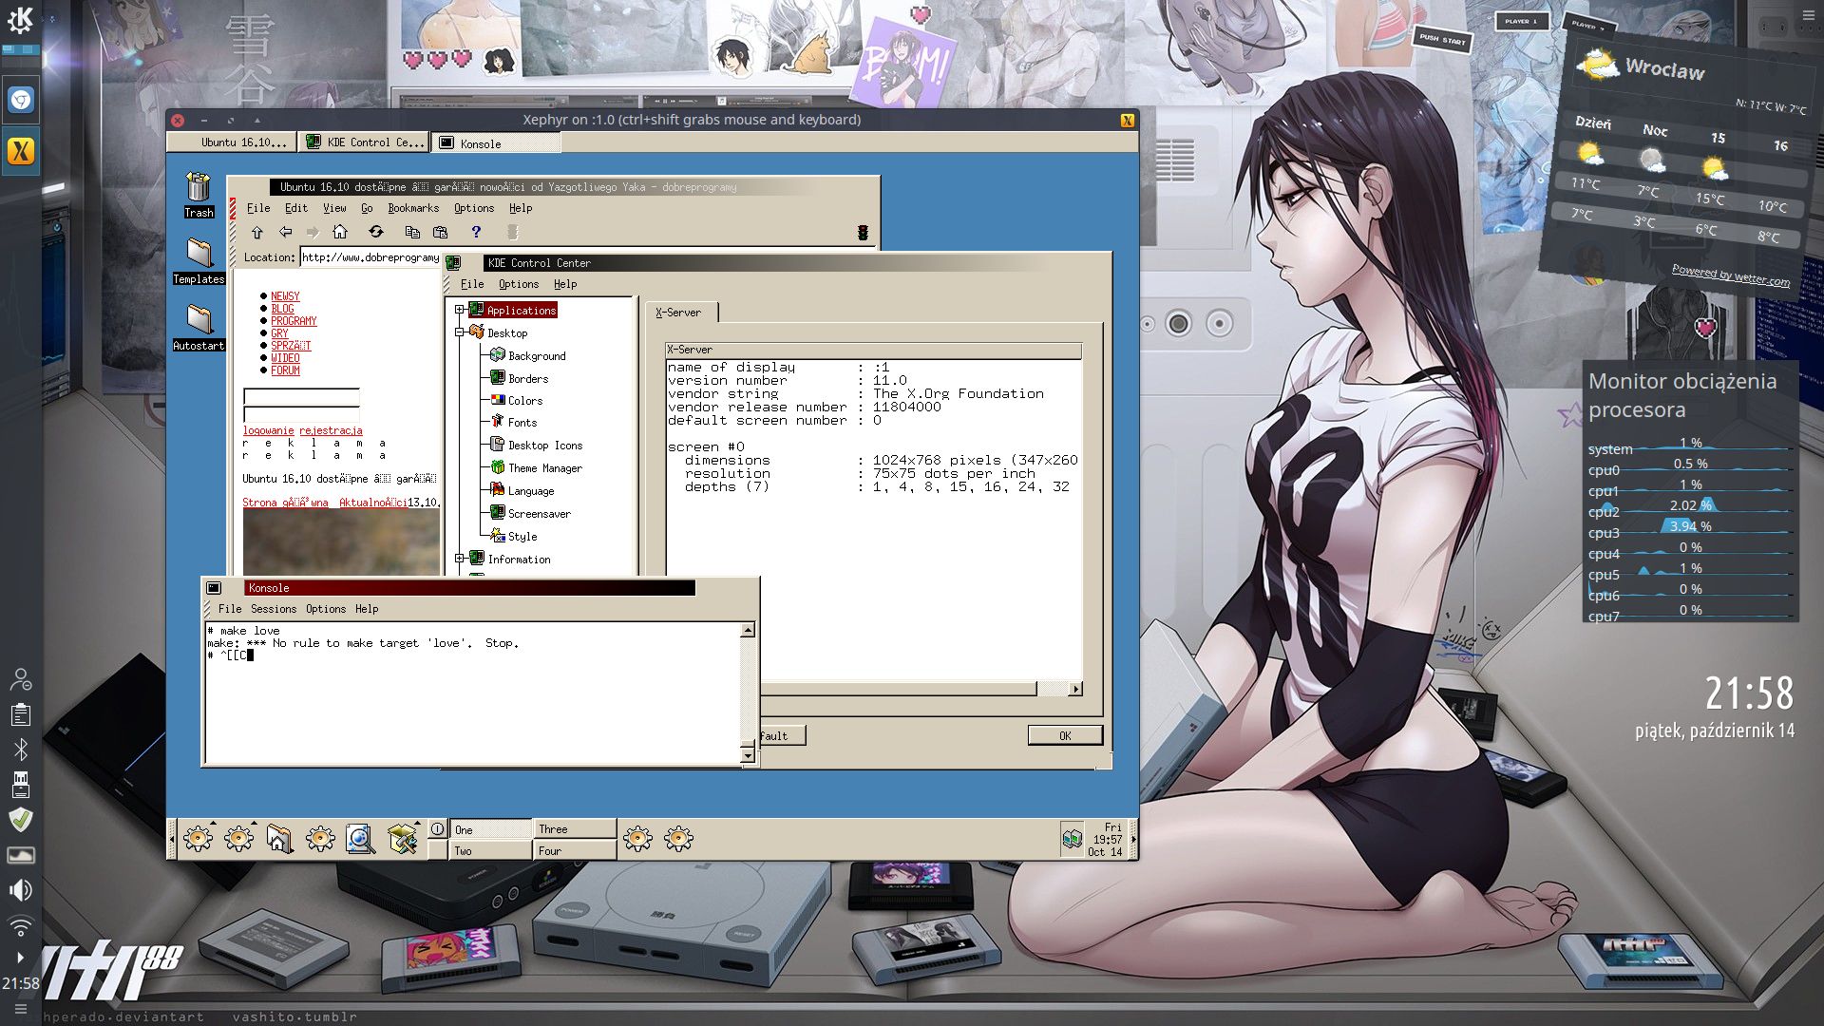Screen dimensions: 1824x1026
Task: Collapse the Desktop tree node
Action: (460, 332)
